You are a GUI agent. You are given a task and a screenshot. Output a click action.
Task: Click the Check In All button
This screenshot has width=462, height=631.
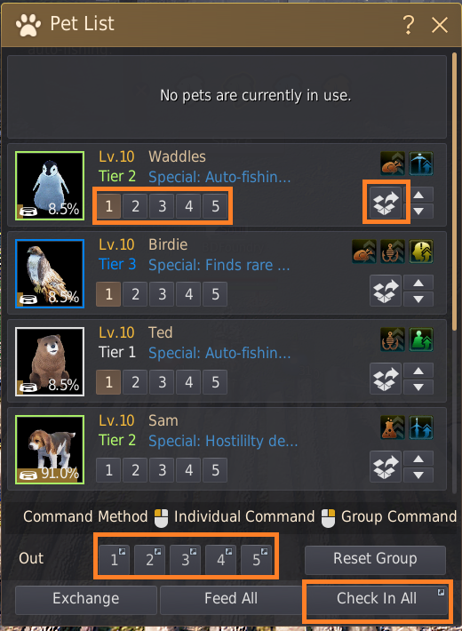tap(377, 599)
